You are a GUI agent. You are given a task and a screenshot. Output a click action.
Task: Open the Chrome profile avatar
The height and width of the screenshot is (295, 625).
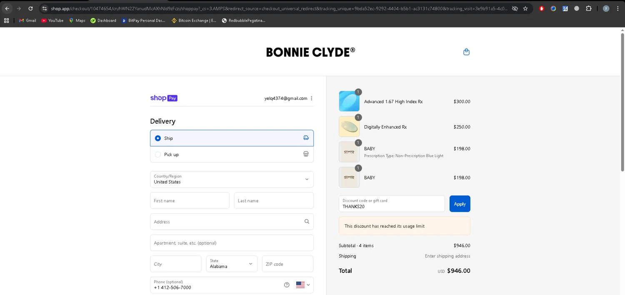[x=606, y=8]
